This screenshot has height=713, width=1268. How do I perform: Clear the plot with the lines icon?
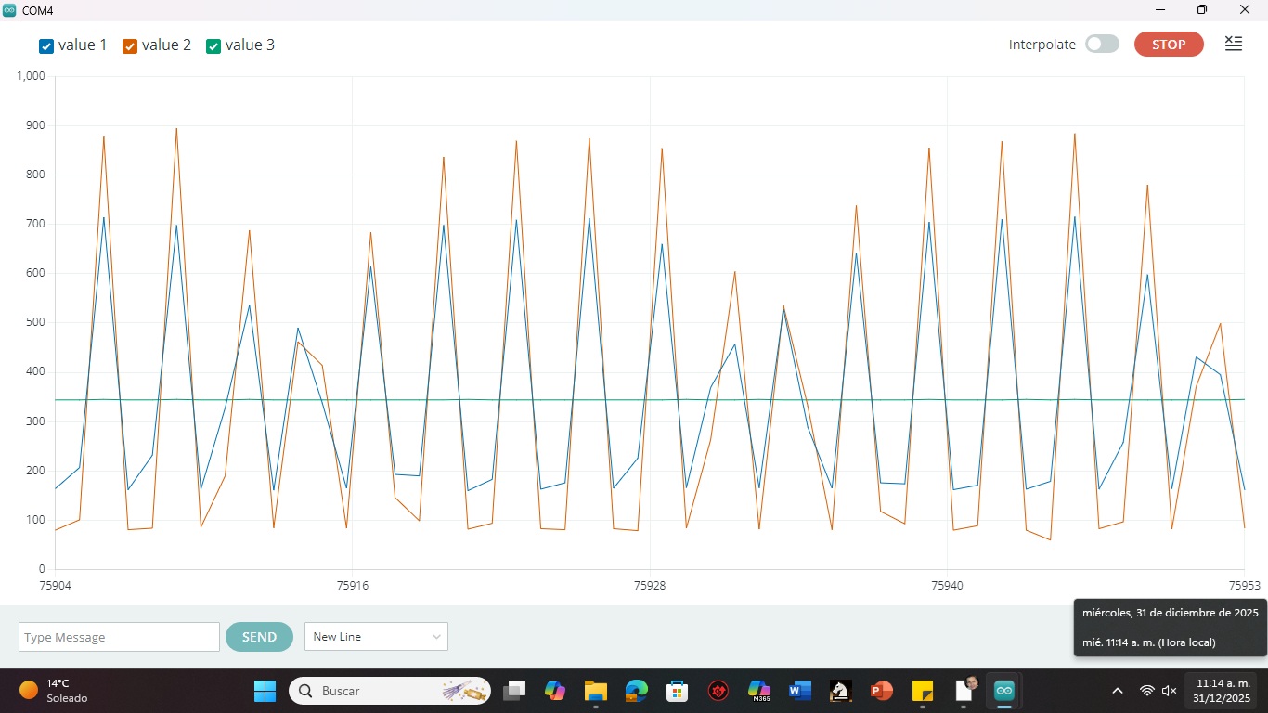coord(1234,44)
